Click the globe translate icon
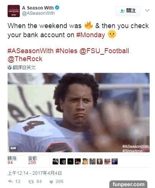Image resolution: width=155 pixels, height=188 pixels. pyautogui.click(x=10, y=68)
